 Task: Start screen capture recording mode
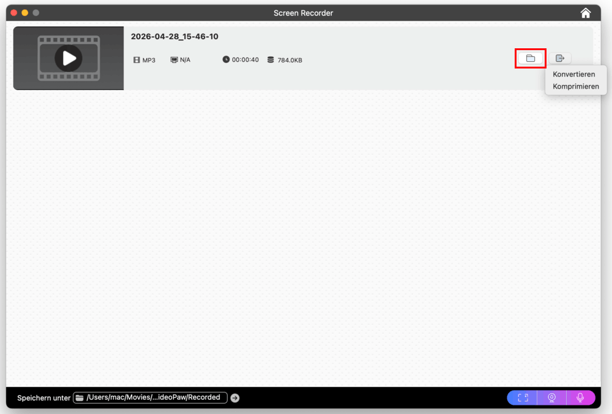point(523,397)
